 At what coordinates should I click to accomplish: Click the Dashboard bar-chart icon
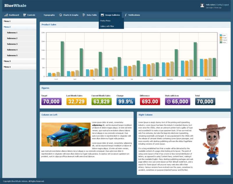tap(6, 15)
